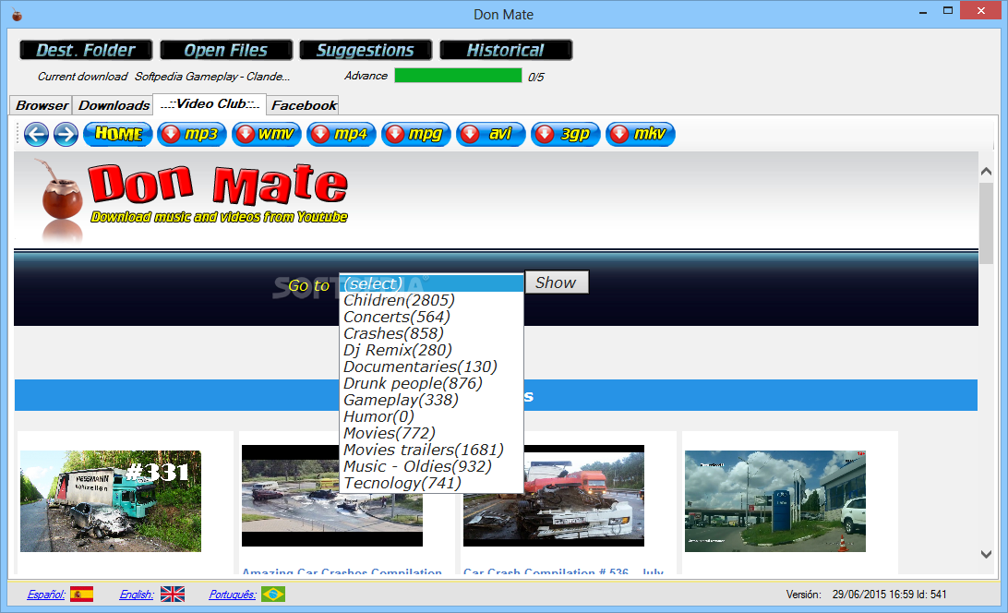Maximize the Don Mate window
The height and width of the screenshot is (613, 1008).
(948, 11)
